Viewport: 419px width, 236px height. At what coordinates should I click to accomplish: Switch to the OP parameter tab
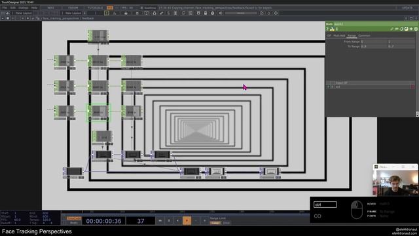pyautogui.click(x=329, y=35)
